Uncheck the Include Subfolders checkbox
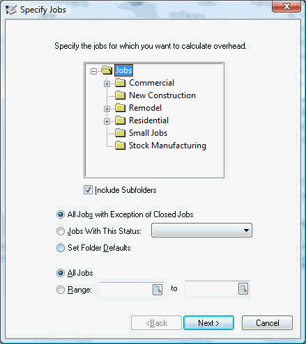The width and height of the screenshot is (306, 344). point(88,190)
